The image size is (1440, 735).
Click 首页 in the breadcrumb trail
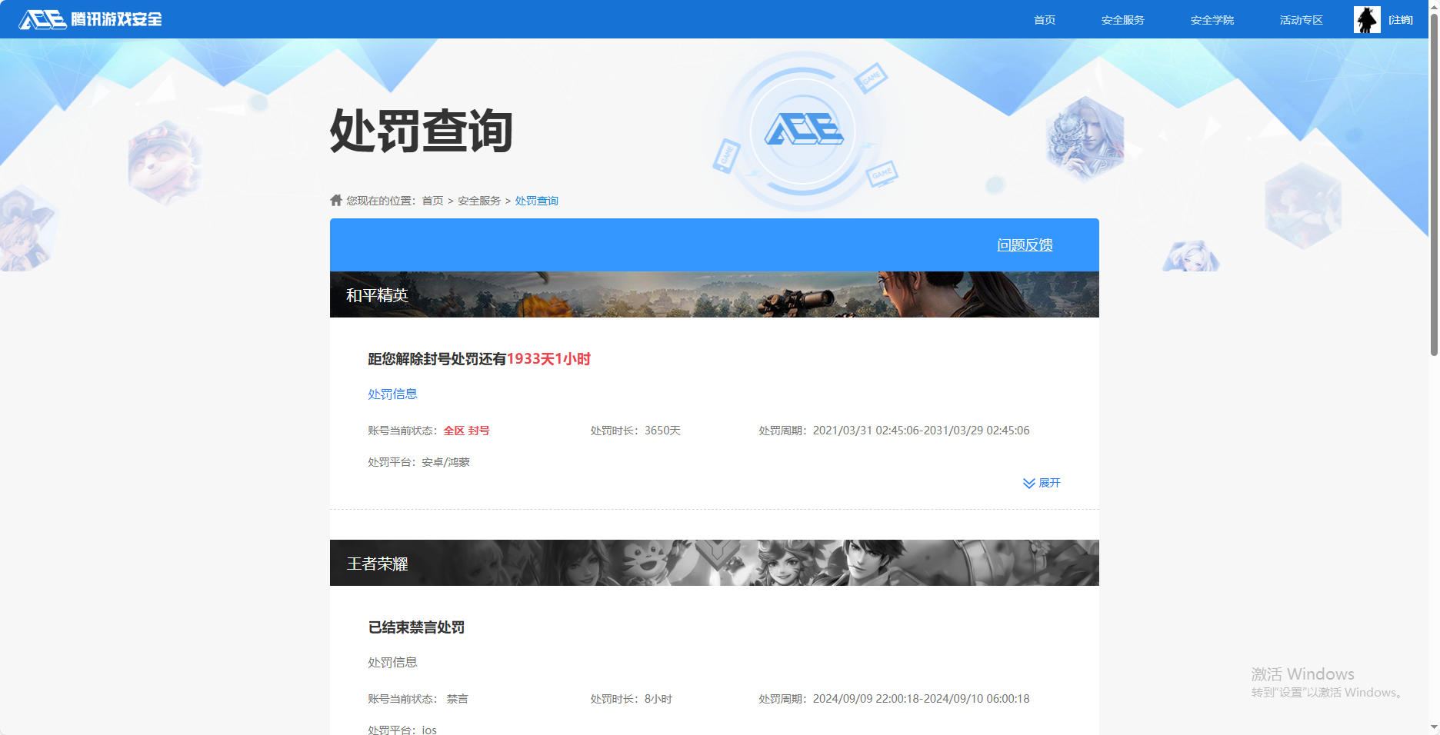[x=432, y=201]
